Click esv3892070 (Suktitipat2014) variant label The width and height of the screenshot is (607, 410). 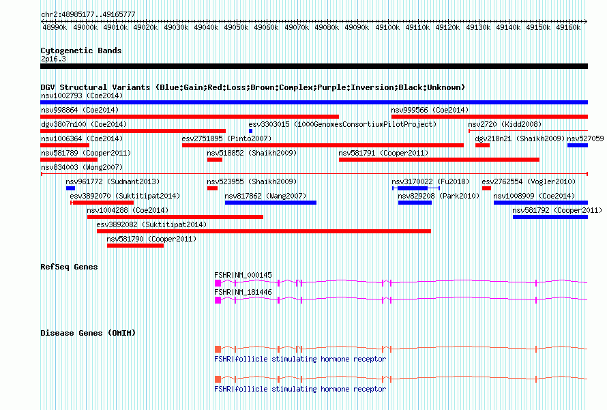125,196
